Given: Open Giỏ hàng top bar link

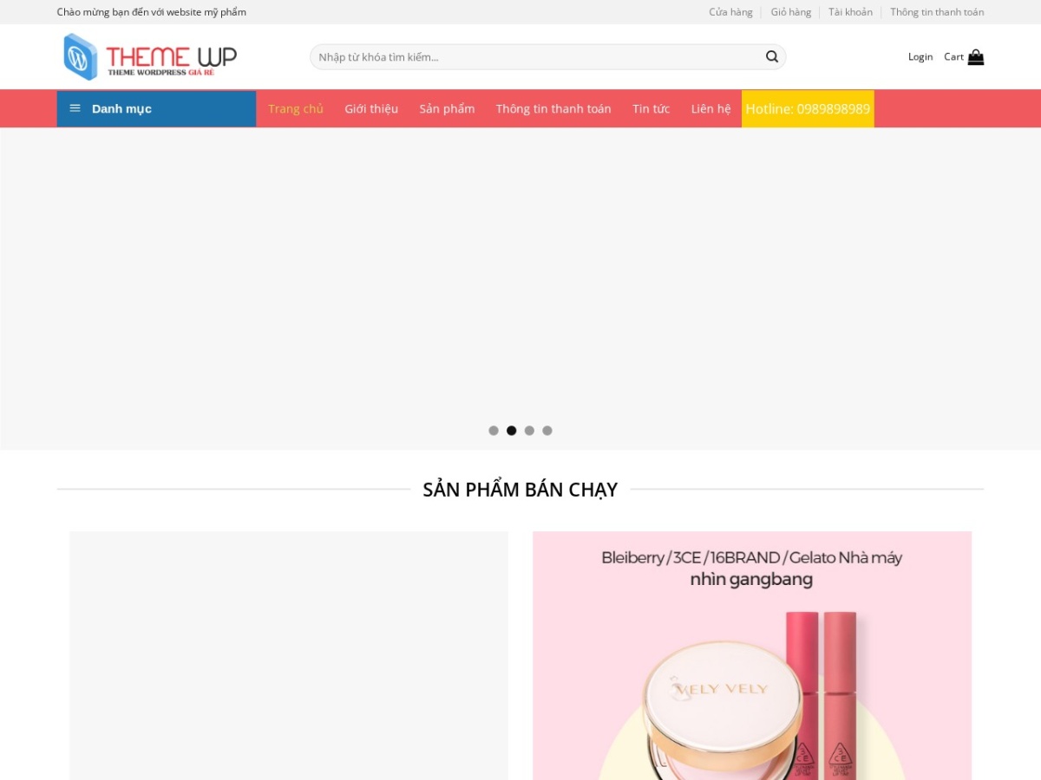Looking at the screenshot, I should (791, 12).
